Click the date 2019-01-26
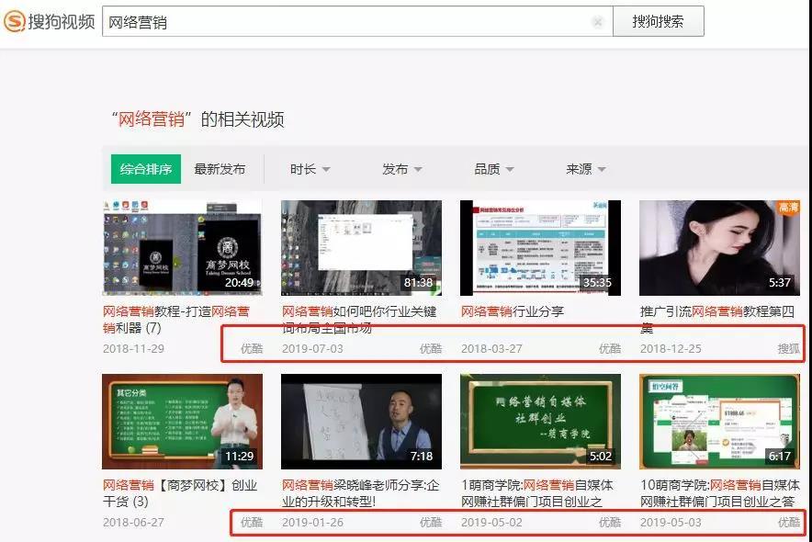Viewport: 812px width, 542px height. click(313, 523)
